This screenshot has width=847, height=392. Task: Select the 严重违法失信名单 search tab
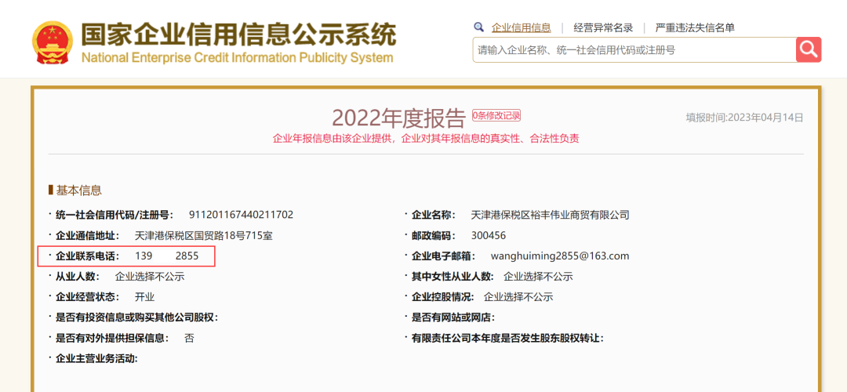(x=695, y=28)
